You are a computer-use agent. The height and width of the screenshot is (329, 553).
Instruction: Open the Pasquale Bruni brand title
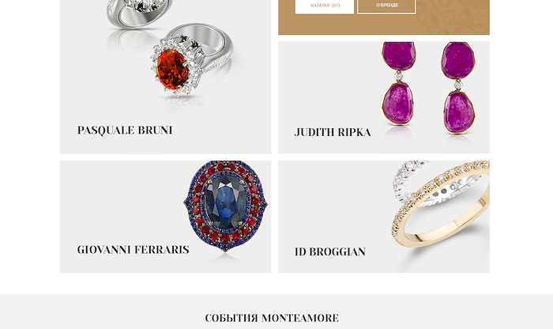pyautogui.click(x=125, y=130)
